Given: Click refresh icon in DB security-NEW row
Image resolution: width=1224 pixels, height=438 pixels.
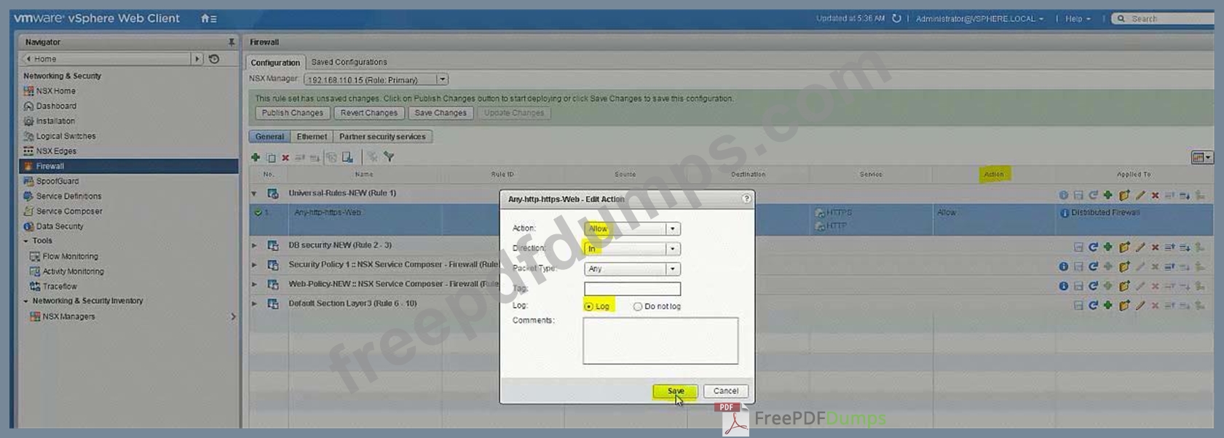Looking at the screenshot, I should [1093, 247].
